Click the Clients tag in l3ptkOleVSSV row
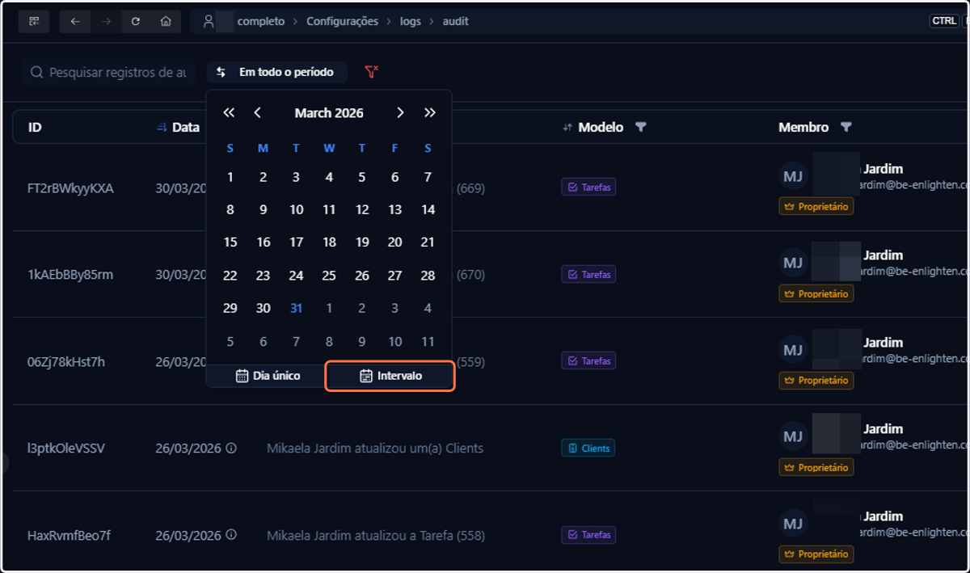Viewport: 970px width, 573px height. click(588, 448)
